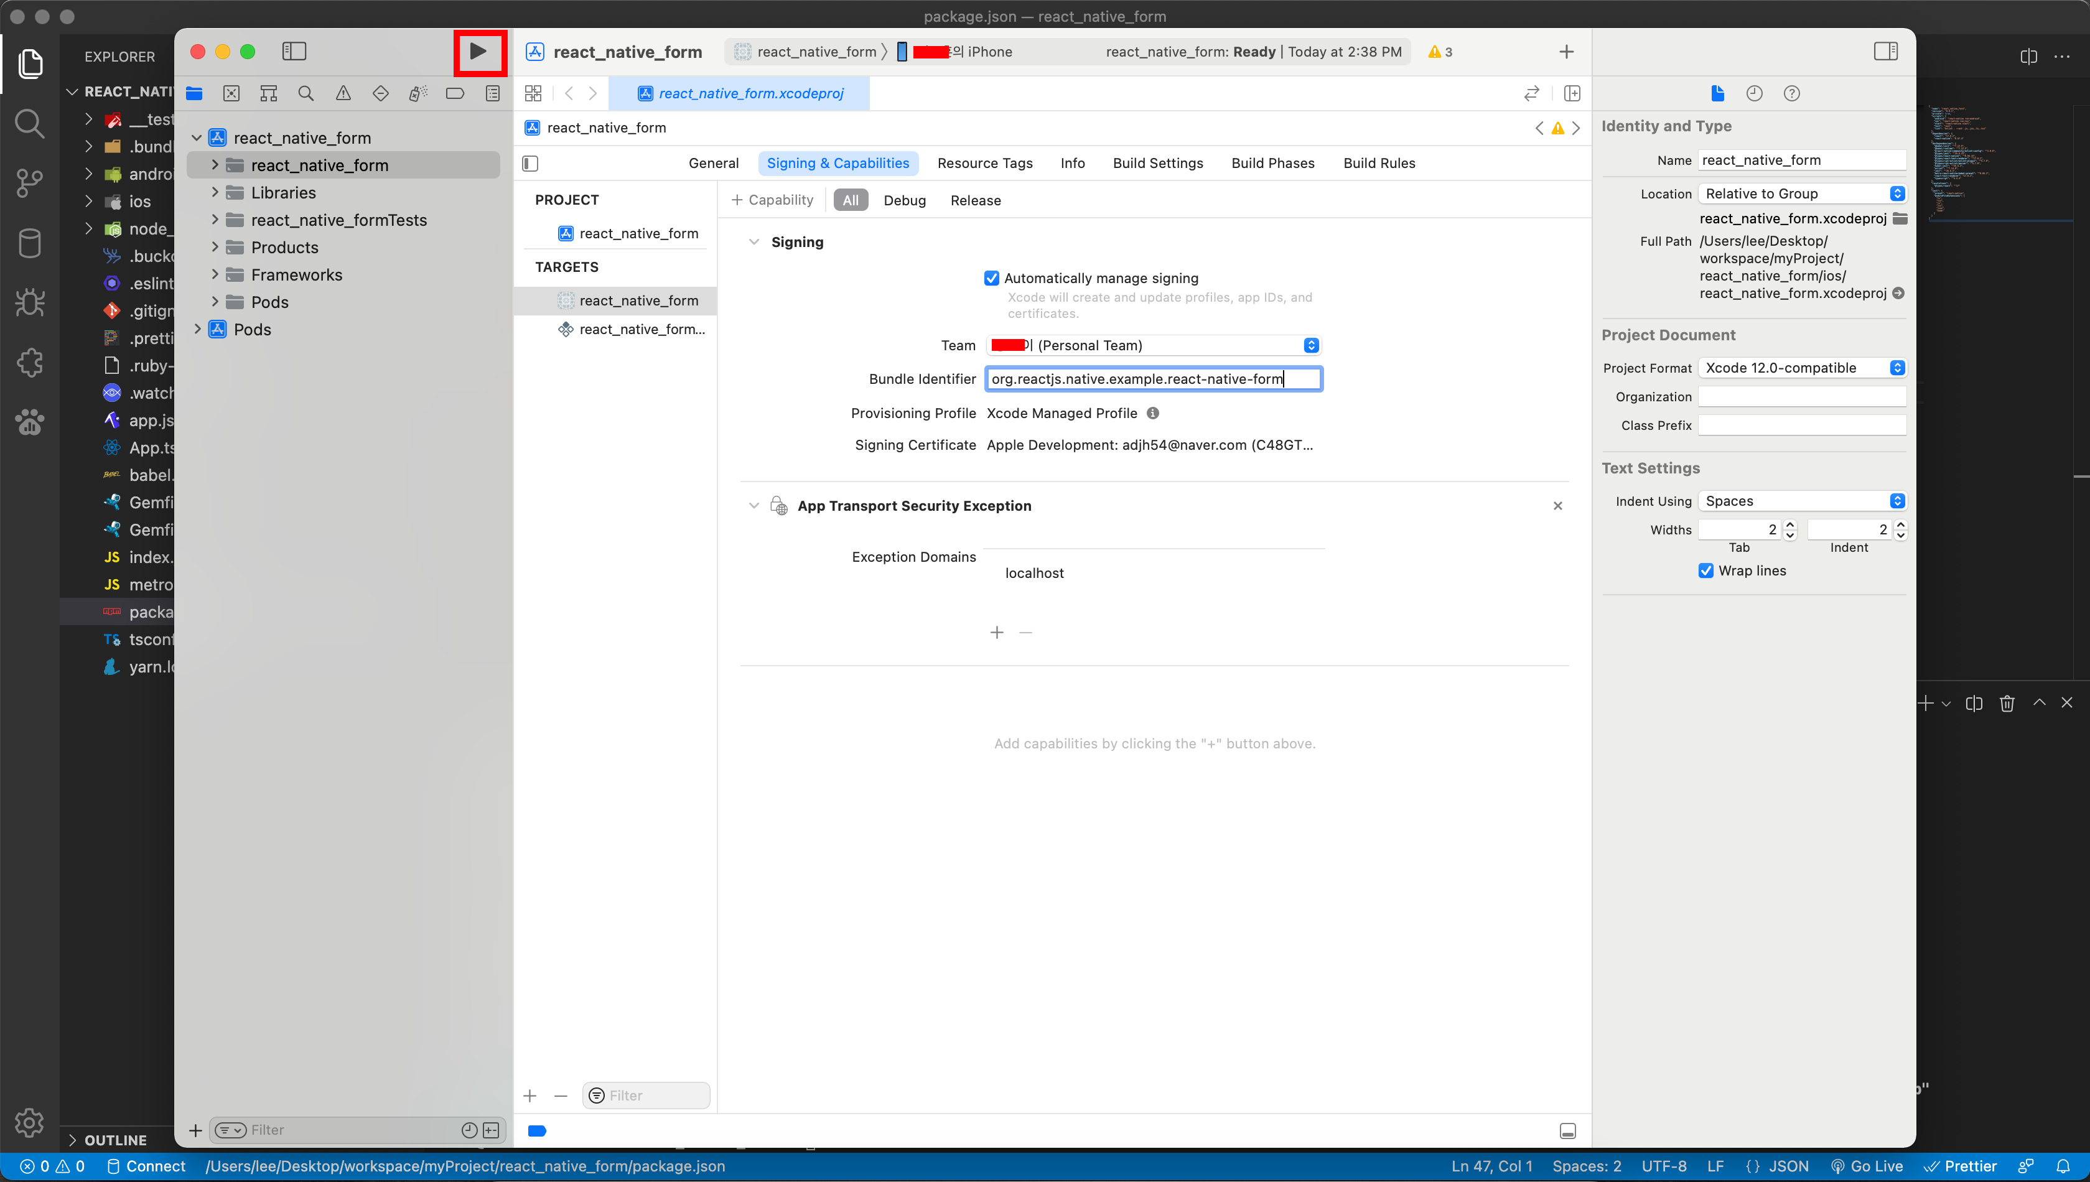Open the Quick Help inspector icon
This screenshot has width=2090, height=1182.
(x=1791, y=93)
